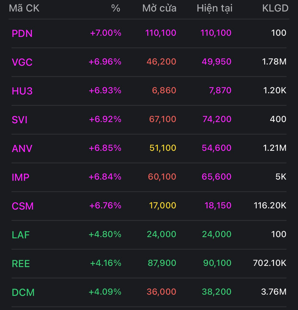298x310 pixels.
Task: Select the HU3 ticker
Action: pyautogui.click(x=22, y=91)
